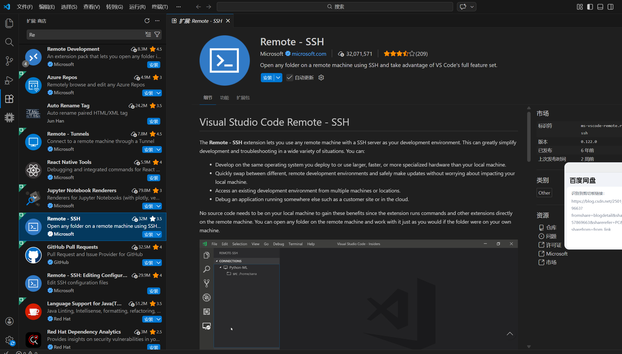Open Remote - SSH extension settings gear
Viewport: 622px width, 354px height.
tap(321, 78)
